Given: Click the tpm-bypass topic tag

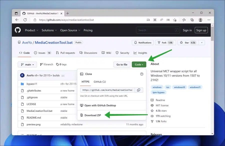Looking at the screenshot, I should click(158, 92).
